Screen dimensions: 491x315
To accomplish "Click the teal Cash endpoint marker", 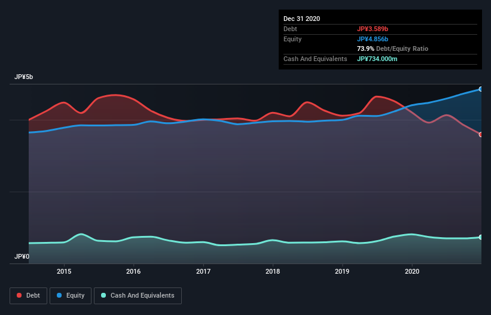I will point(481,237).
